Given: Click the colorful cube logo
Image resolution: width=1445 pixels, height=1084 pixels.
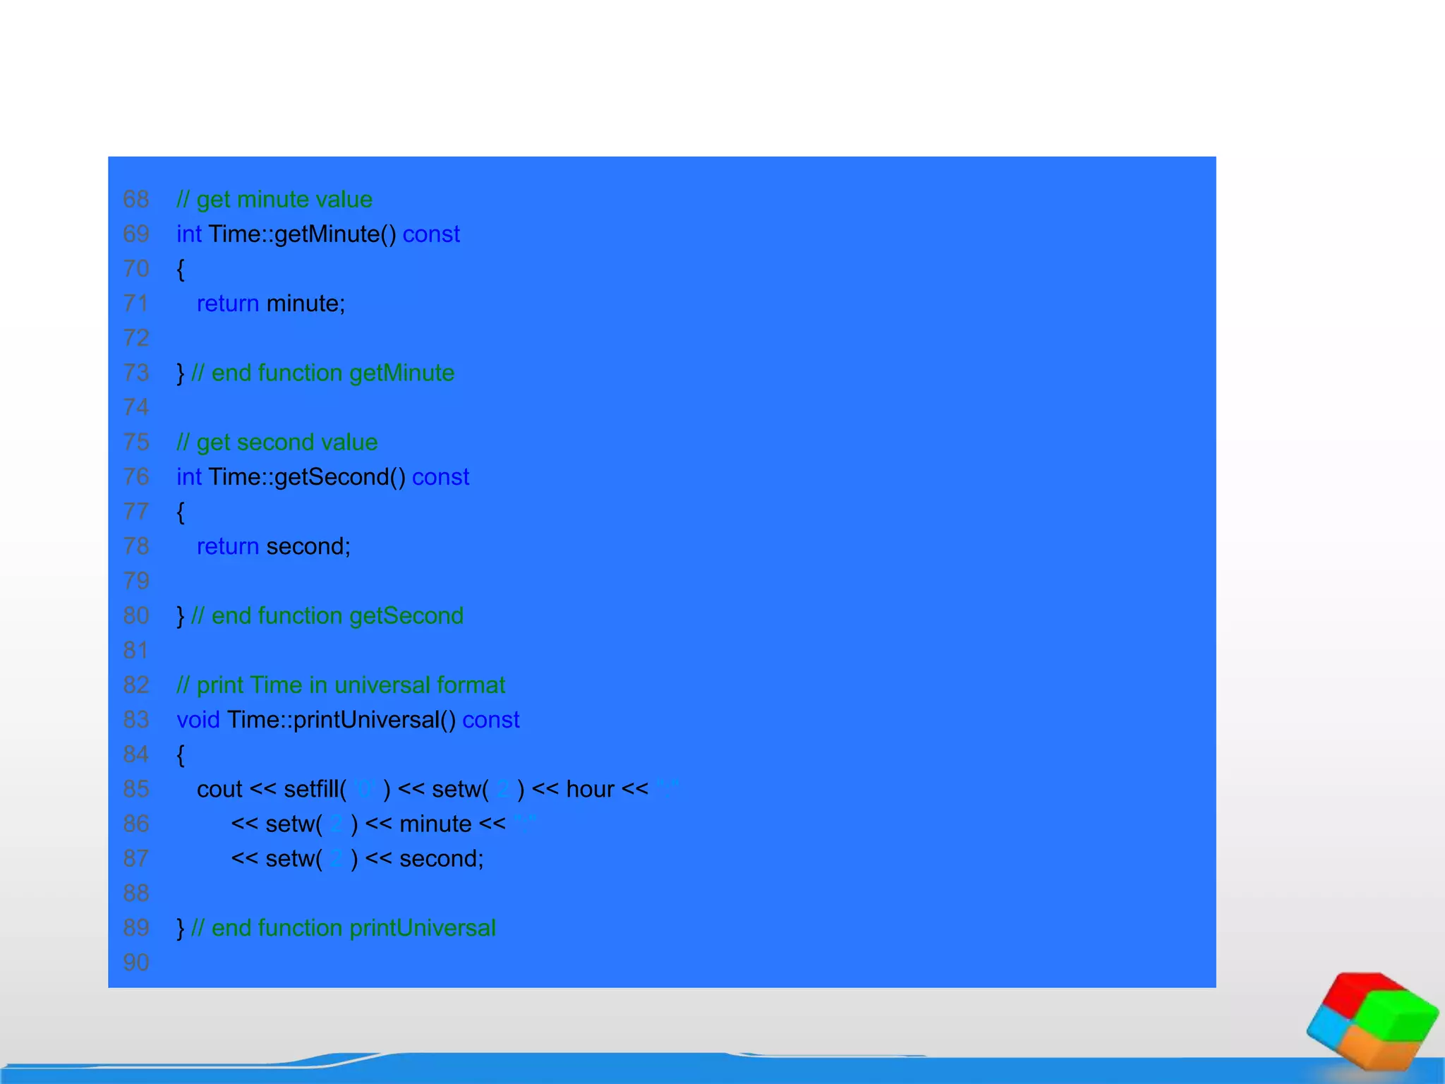Looking at the screenshot, I should tap(1372, 1021).
